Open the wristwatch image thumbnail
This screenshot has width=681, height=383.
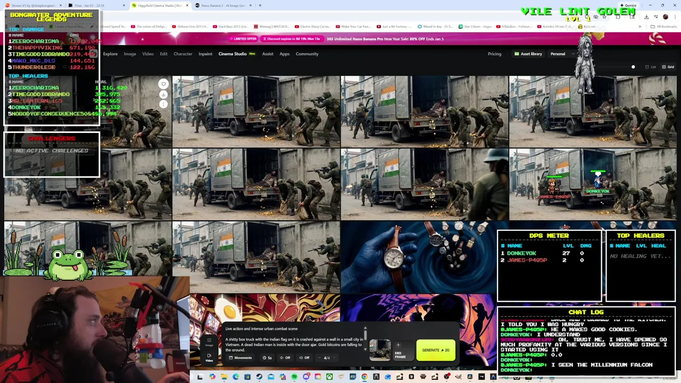[x=418, y=257]
